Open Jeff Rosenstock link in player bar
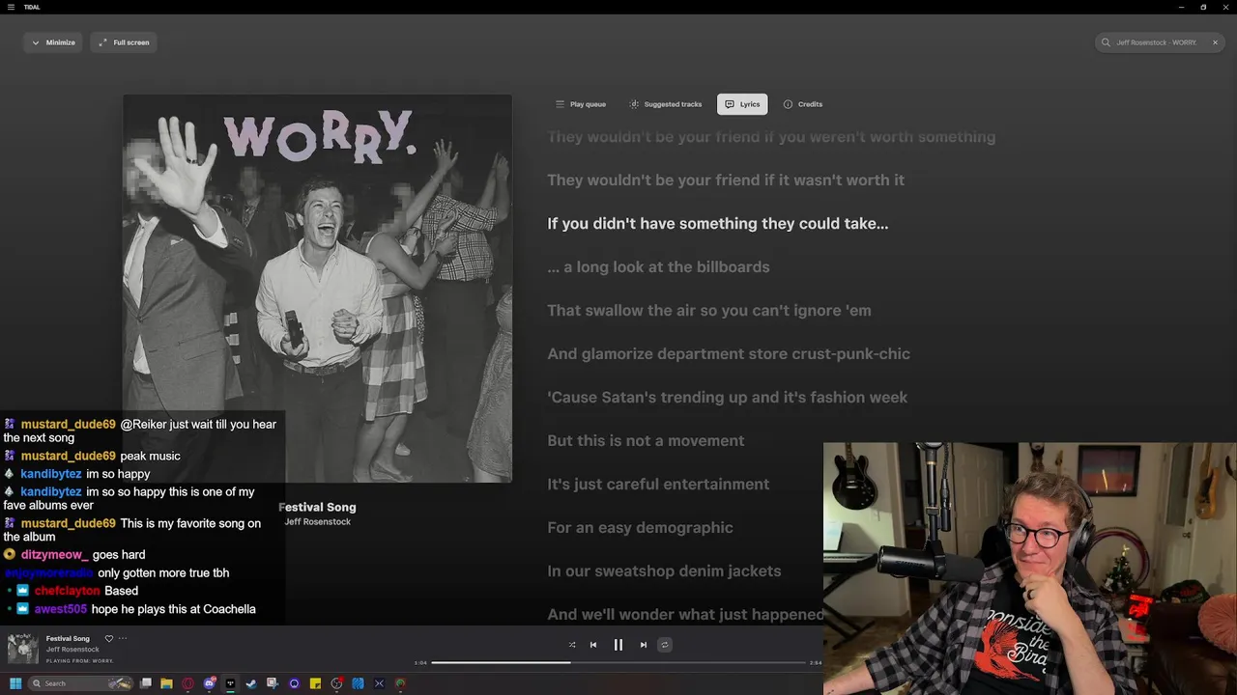 pos(72,650)
